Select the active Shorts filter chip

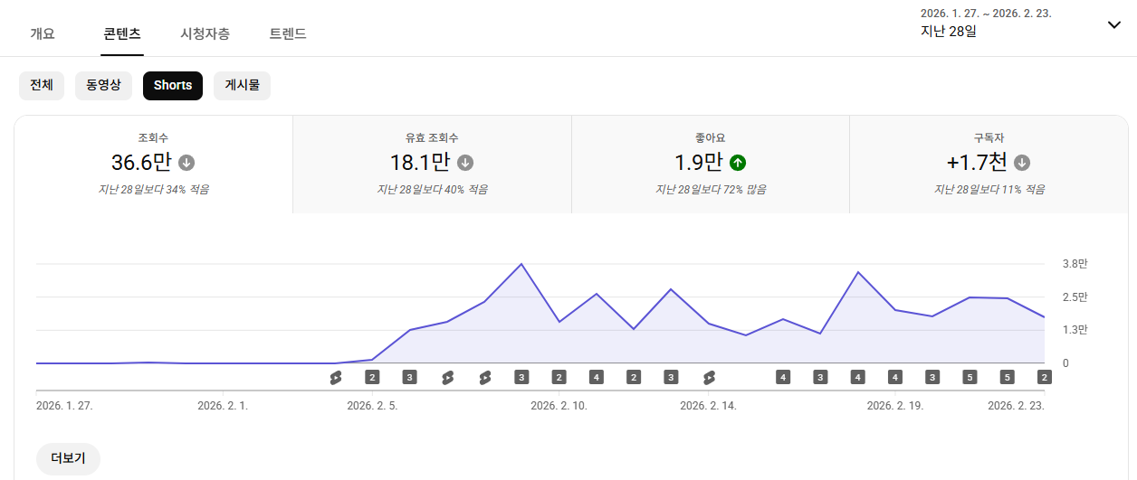coord(173,86)
